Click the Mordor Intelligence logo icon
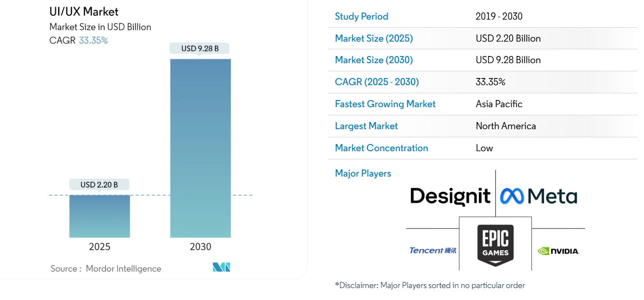The height and width of the screenshot is (300, 644). (x=222, y=267)
